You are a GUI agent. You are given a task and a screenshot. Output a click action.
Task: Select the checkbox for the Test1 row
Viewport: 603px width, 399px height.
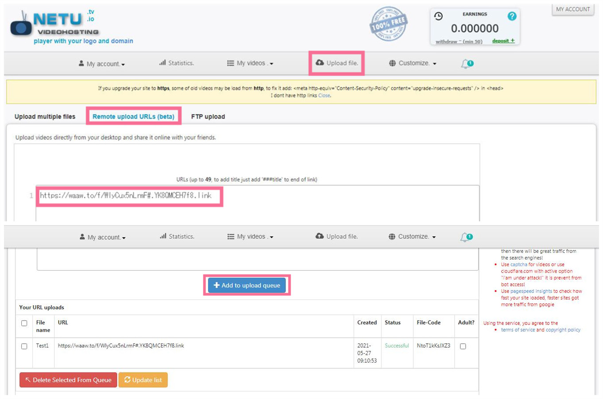coord(24,346)
